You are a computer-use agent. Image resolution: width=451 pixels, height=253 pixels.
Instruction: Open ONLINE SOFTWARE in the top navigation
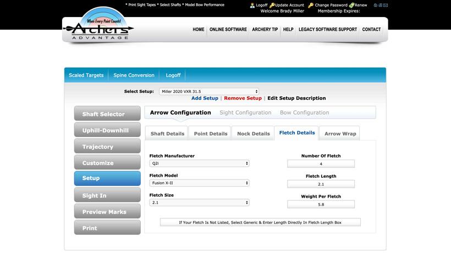coord(228,30)
